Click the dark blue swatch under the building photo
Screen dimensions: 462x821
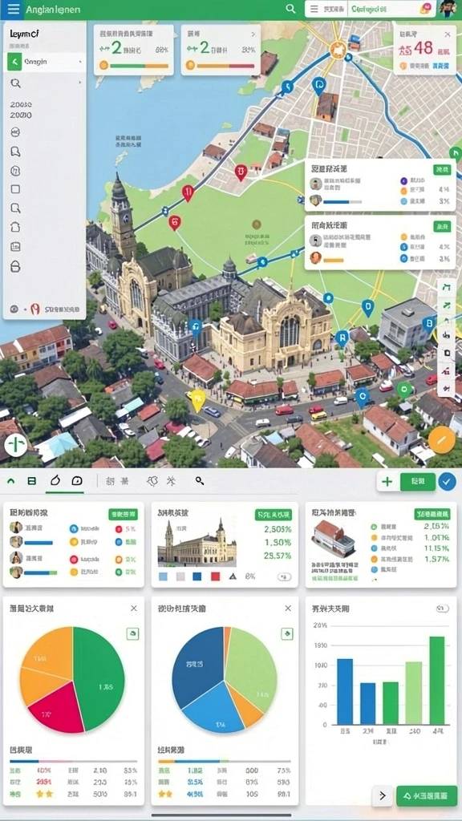point(197,576)
